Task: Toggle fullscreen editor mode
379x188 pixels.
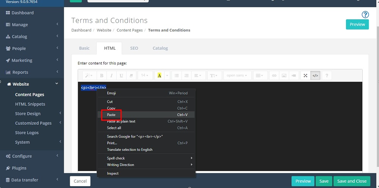Action: point(305,75)
